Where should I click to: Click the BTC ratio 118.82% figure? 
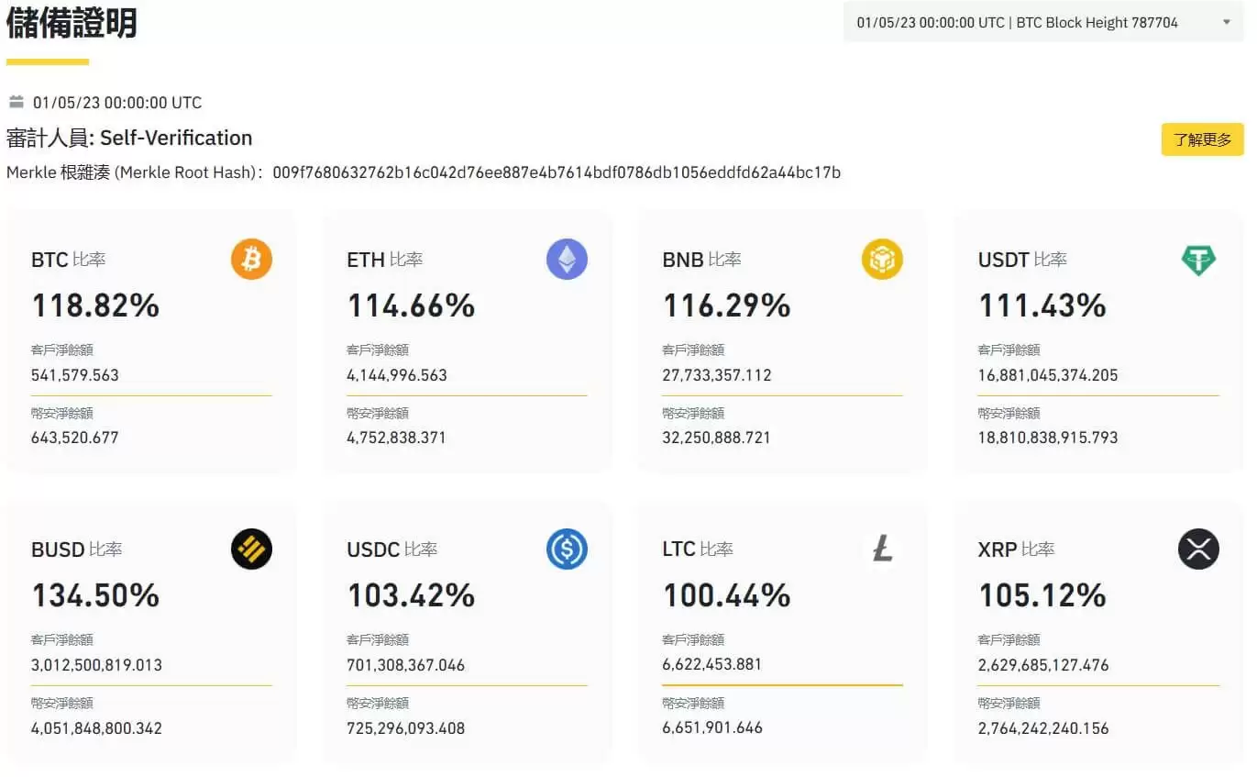[95, 305]
